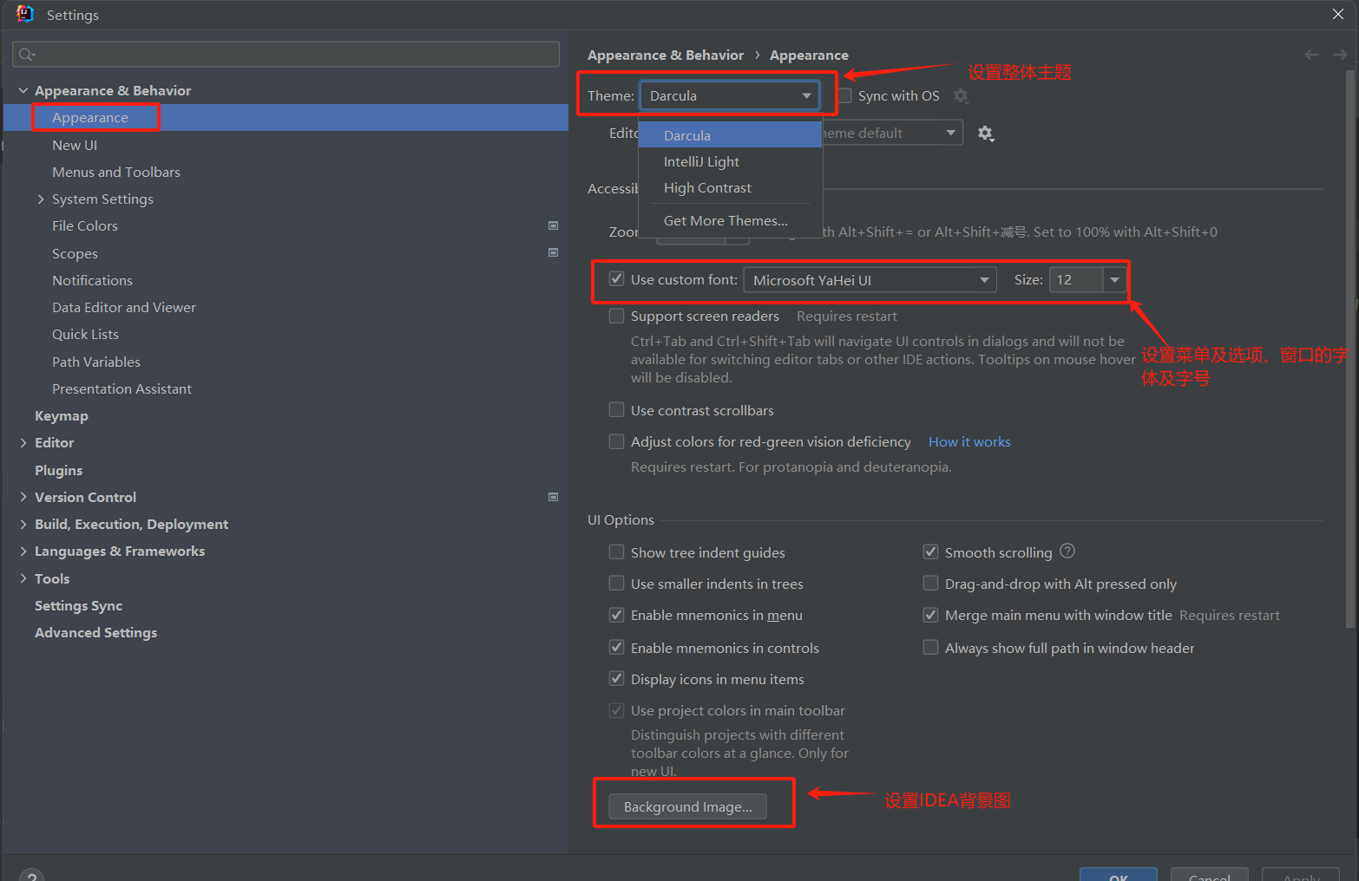Click Appearance & Behavior breadcrumb
The height and width of the screenshot is (881, 1359).
pyautogui.click(x=666, y=55)
